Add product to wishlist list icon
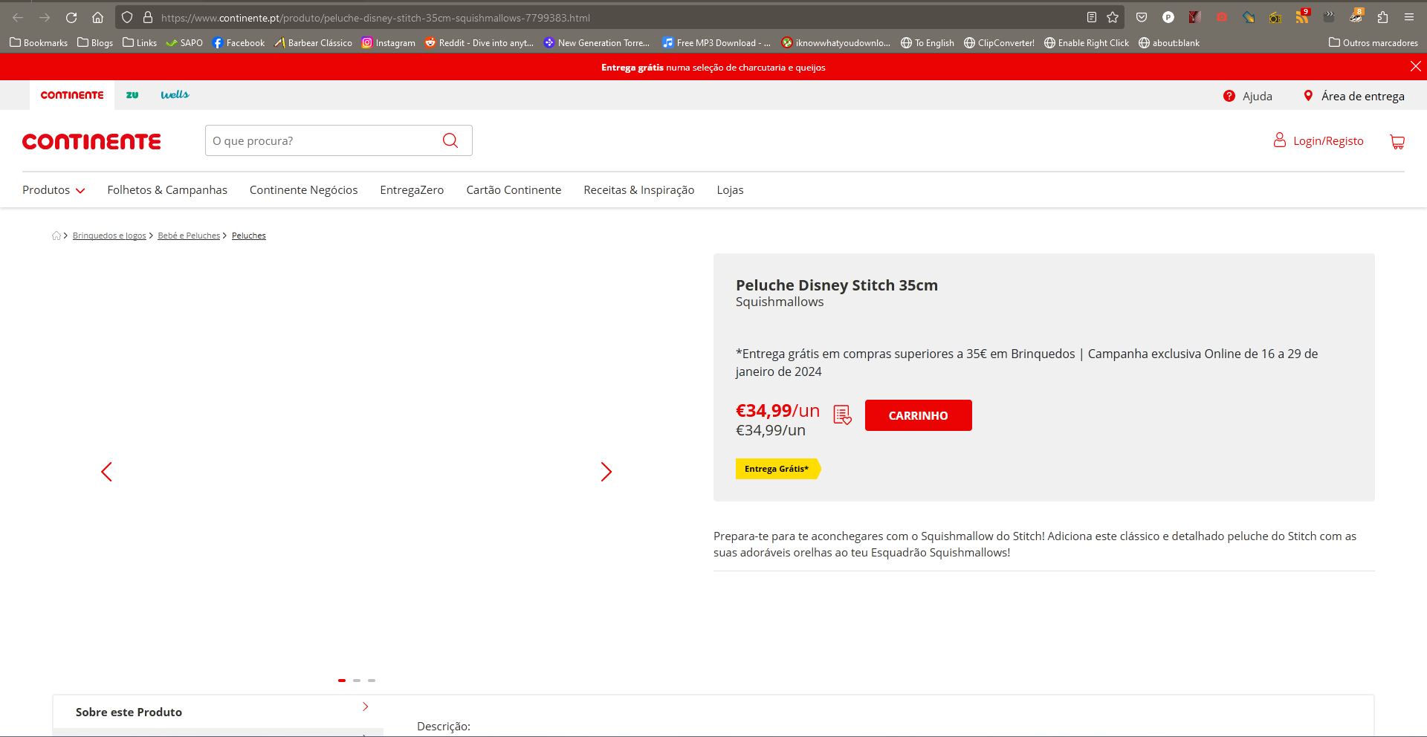 (x=842, y=415)
